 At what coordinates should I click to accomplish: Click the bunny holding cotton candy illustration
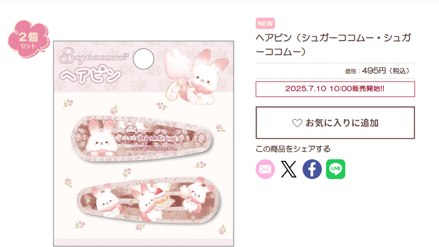196,76
